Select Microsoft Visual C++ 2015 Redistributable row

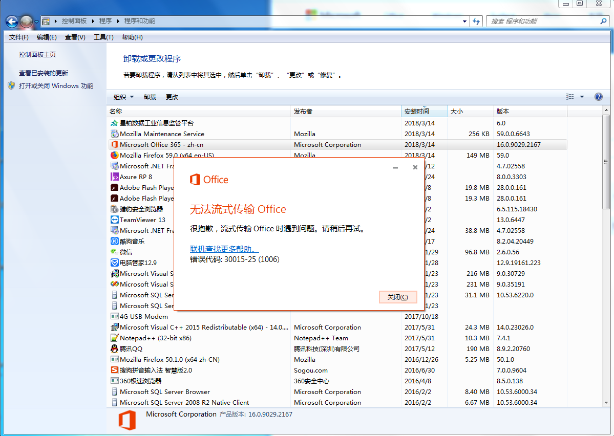pos(337,328)
